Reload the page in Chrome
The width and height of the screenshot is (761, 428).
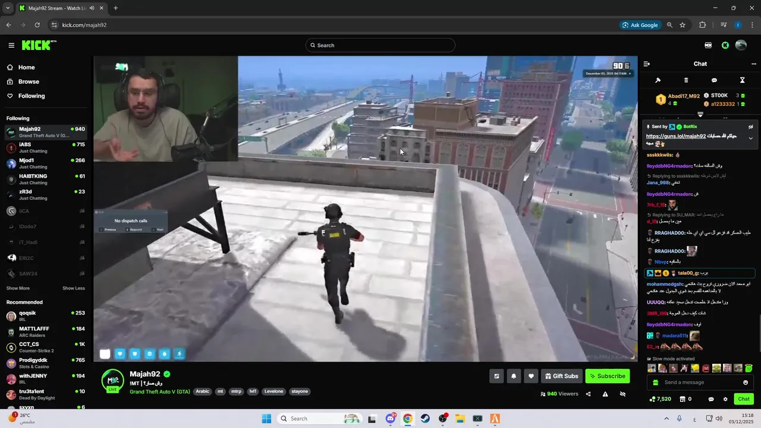[x=37, y=25]
